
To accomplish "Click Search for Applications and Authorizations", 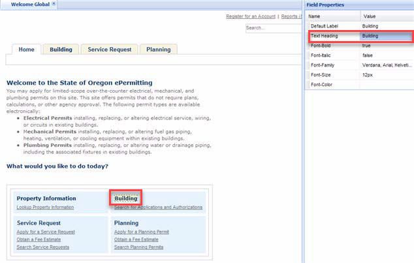I will 158,208.
